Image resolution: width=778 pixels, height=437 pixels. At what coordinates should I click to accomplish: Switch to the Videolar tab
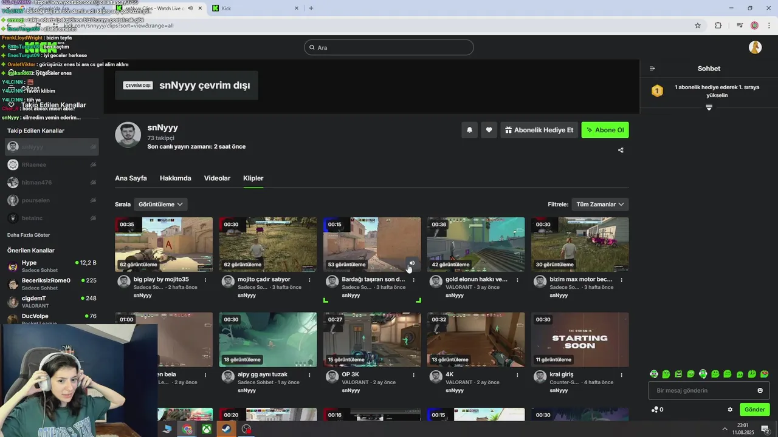pyautogui.click(x=217, y=178)
